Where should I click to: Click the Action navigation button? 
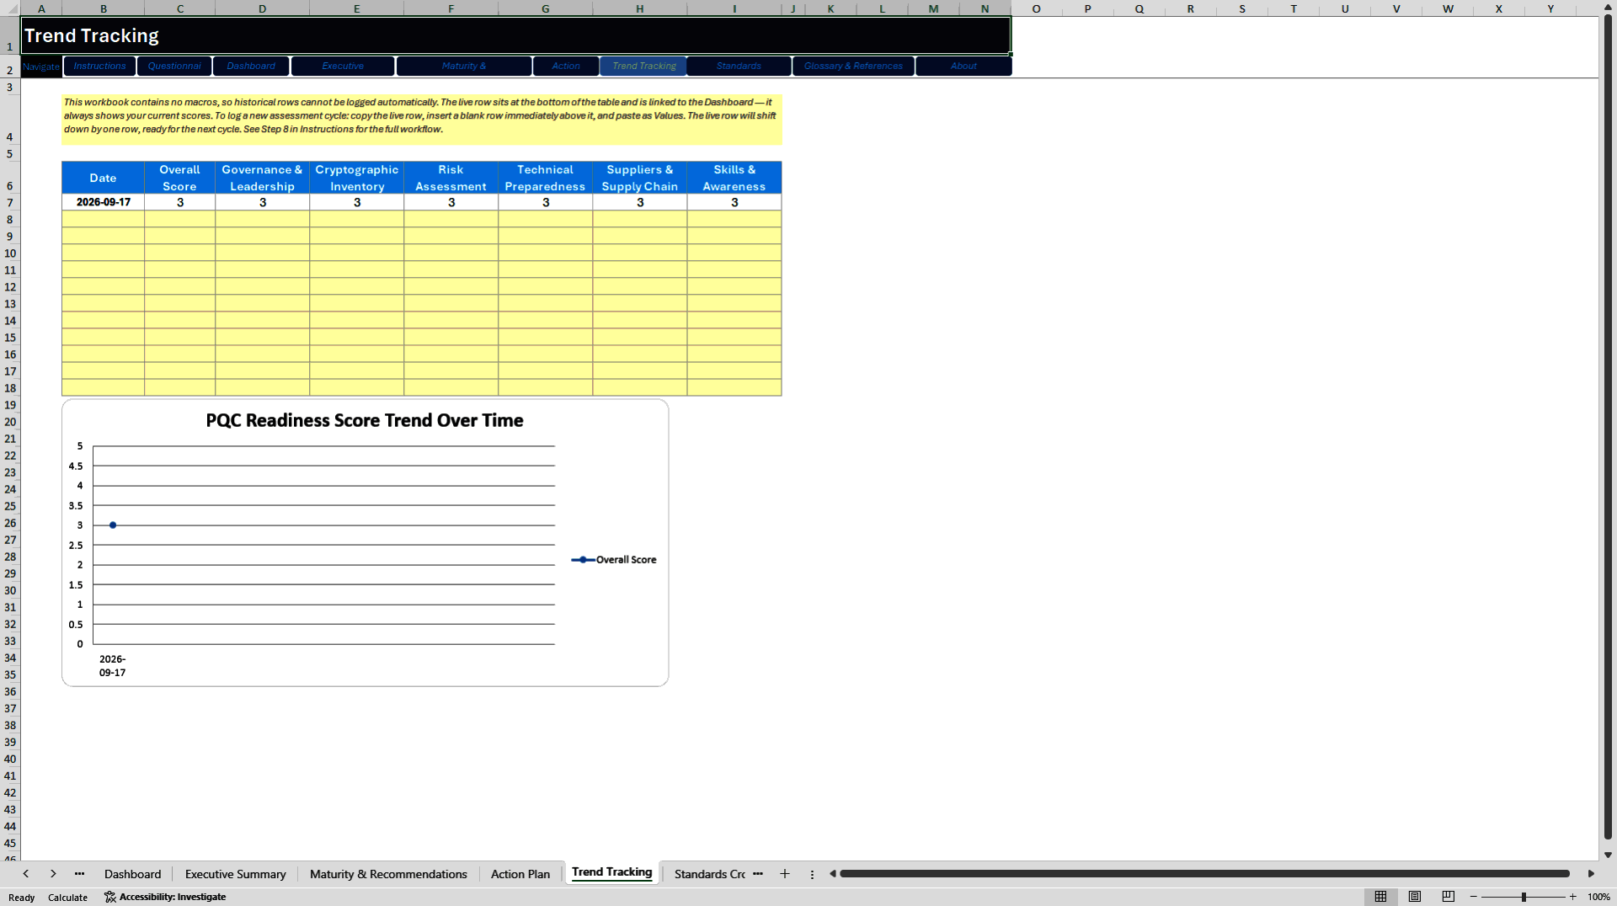pyautogui.click(x=566, y=66)
